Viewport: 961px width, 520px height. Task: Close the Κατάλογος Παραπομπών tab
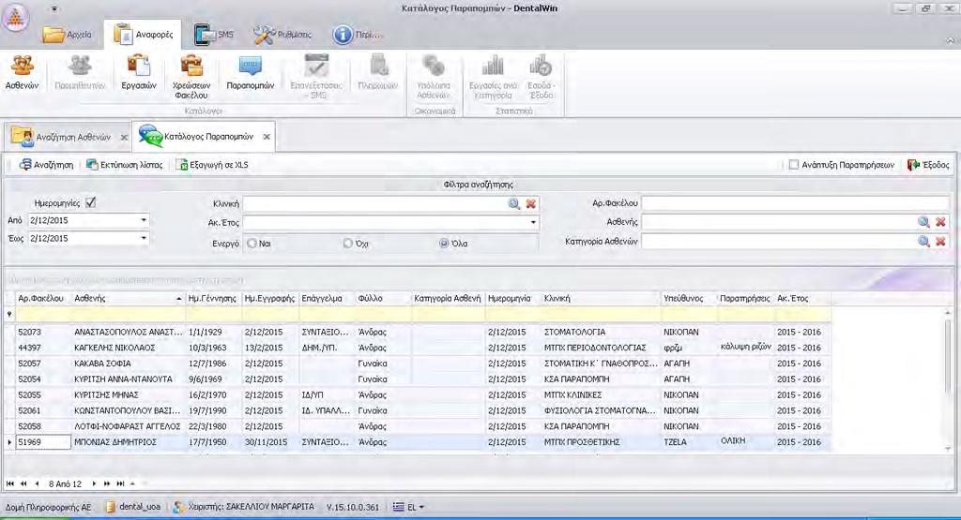coord(266,137)
